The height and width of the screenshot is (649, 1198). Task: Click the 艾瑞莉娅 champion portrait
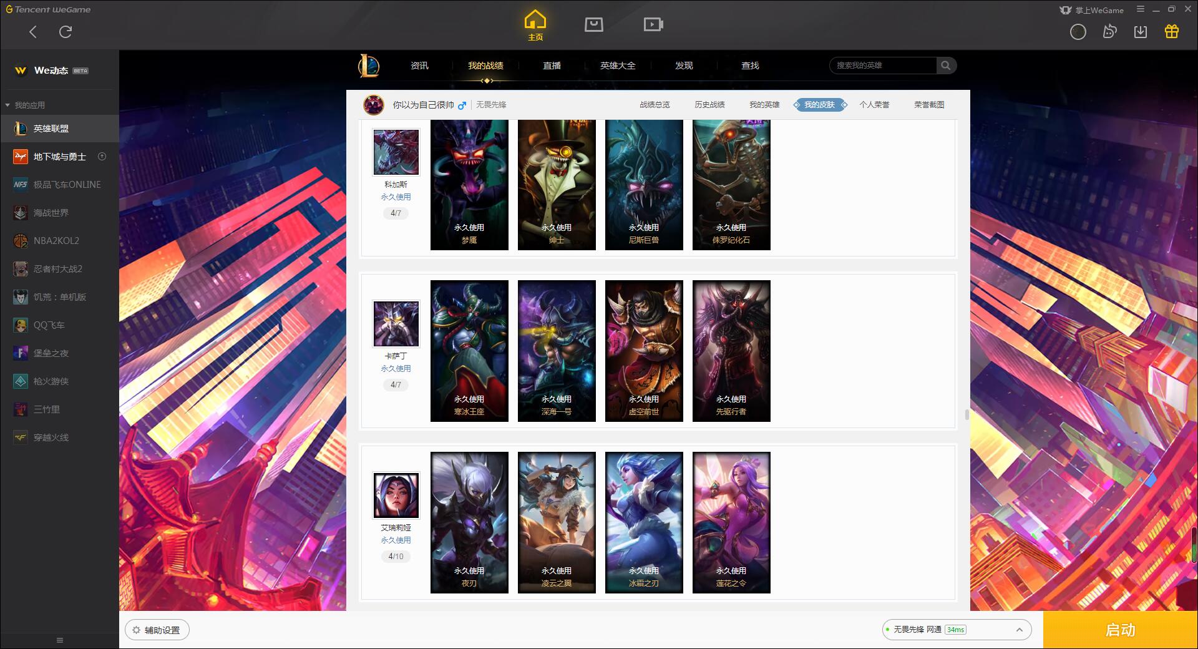coord(396,495)
